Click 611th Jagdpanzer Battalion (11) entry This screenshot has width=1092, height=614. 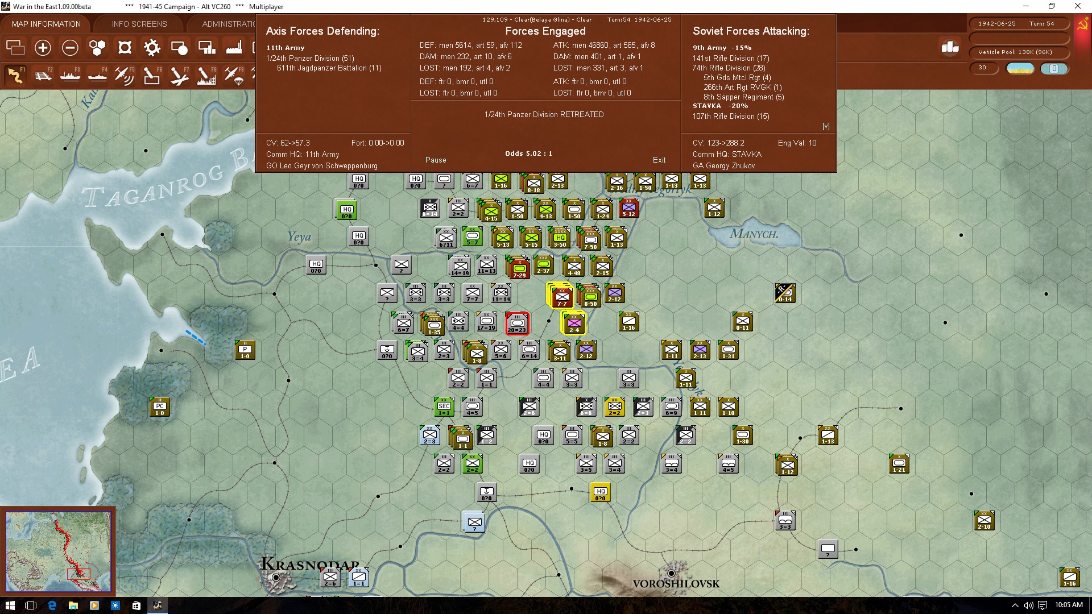coord(329,68)
